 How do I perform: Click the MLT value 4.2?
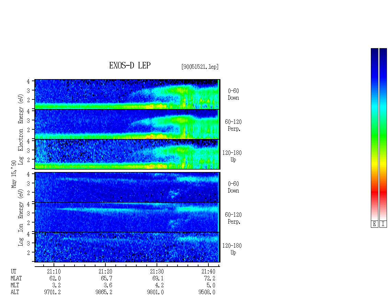coord(159,286)
